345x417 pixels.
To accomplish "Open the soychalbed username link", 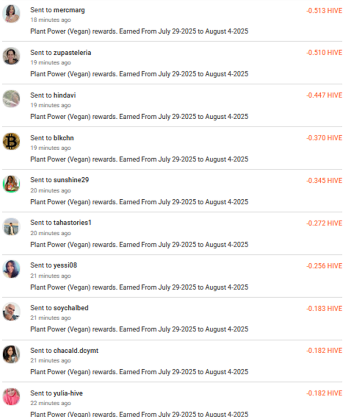I will point(71,308).
